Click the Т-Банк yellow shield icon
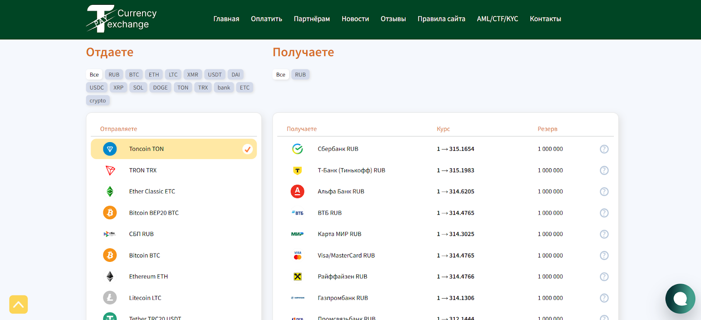The width and height of the screenshot is (701, 320). [x=297, y=170]
